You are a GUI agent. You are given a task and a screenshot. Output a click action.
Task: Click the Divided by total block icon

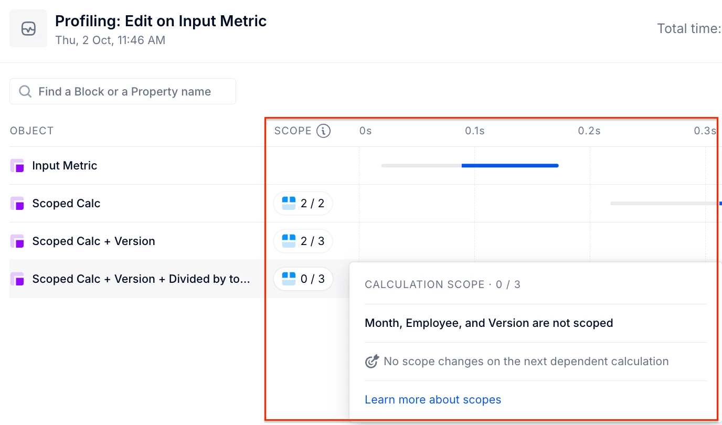pyautogui.click(x=17, y=279)
